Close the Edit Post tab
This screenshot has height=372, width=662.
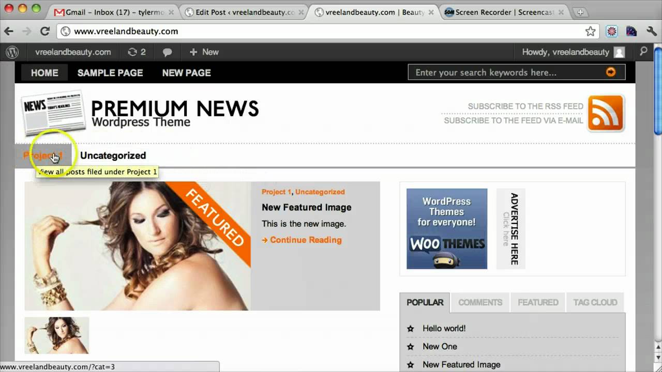pyautogui.click(x=300, y=12)
